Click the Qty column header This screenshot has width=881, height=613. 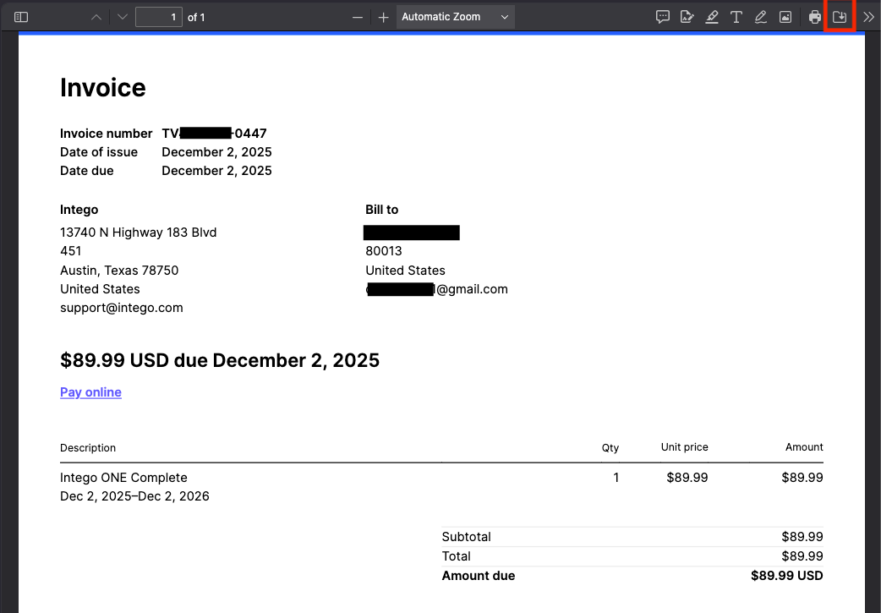click(x=610, y=448)
